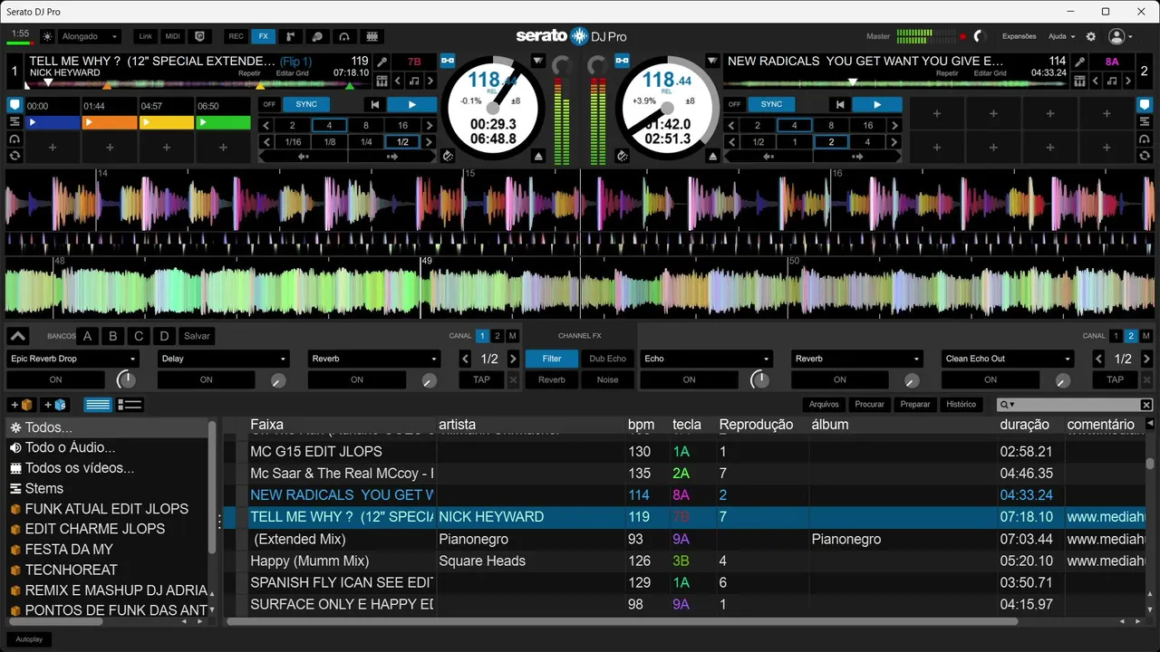
Task: Click Salvar to save FX bank
Action: click(x=197, y=336)
